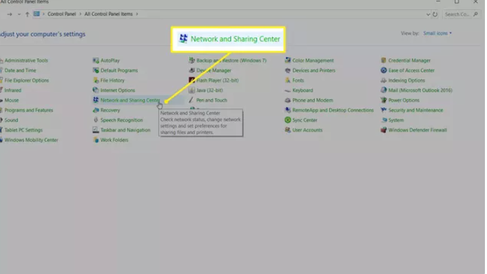Open the Color Management icon
Image resolution: width=487 pixels, height=274 pixels.
288,61
